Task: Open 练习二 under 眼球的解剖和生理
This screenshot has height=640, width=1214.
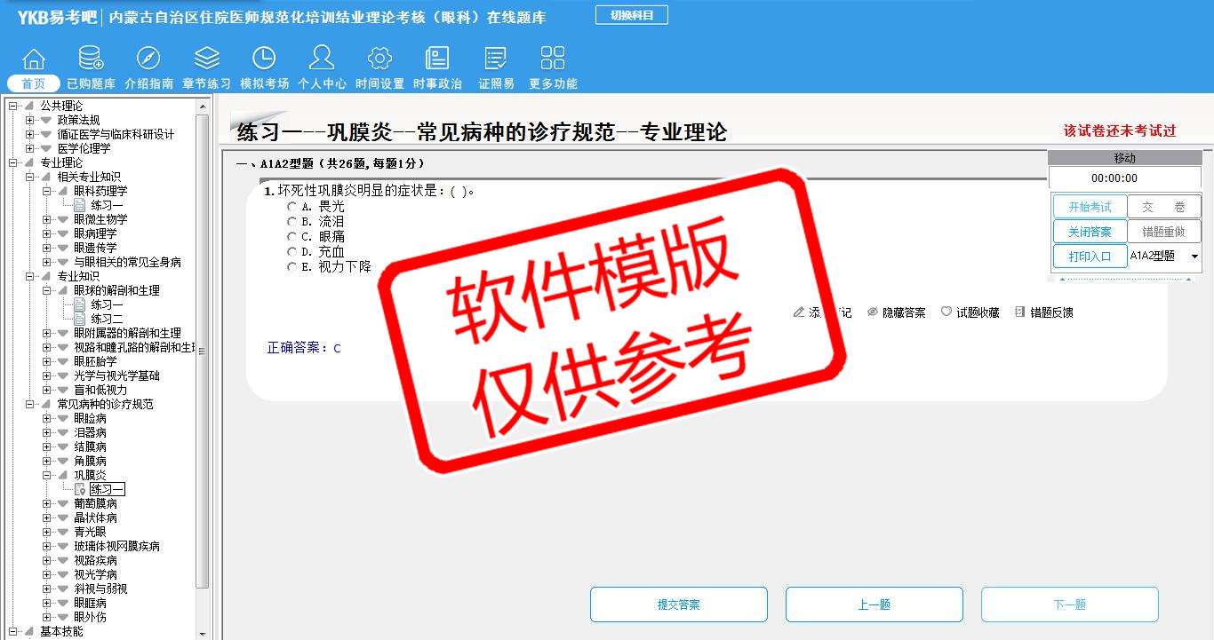Action: (x=107, y=319)
